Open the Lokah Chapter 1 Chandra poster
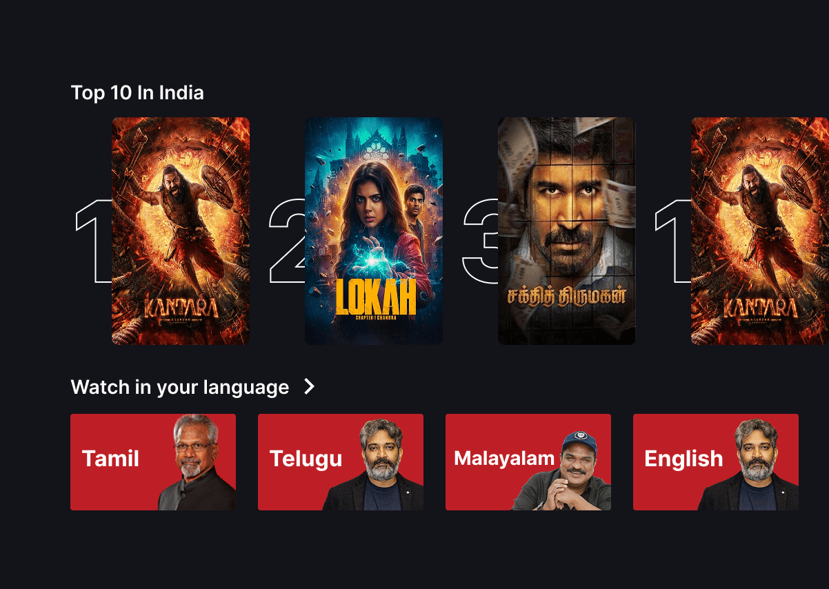Image resolution: width=829 pixels, height=589 pixels. [374, 231]
